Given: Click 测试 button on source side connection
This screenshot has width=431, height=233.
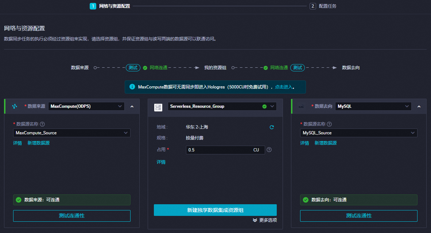Looking at the screenshot, I should 133,67.
